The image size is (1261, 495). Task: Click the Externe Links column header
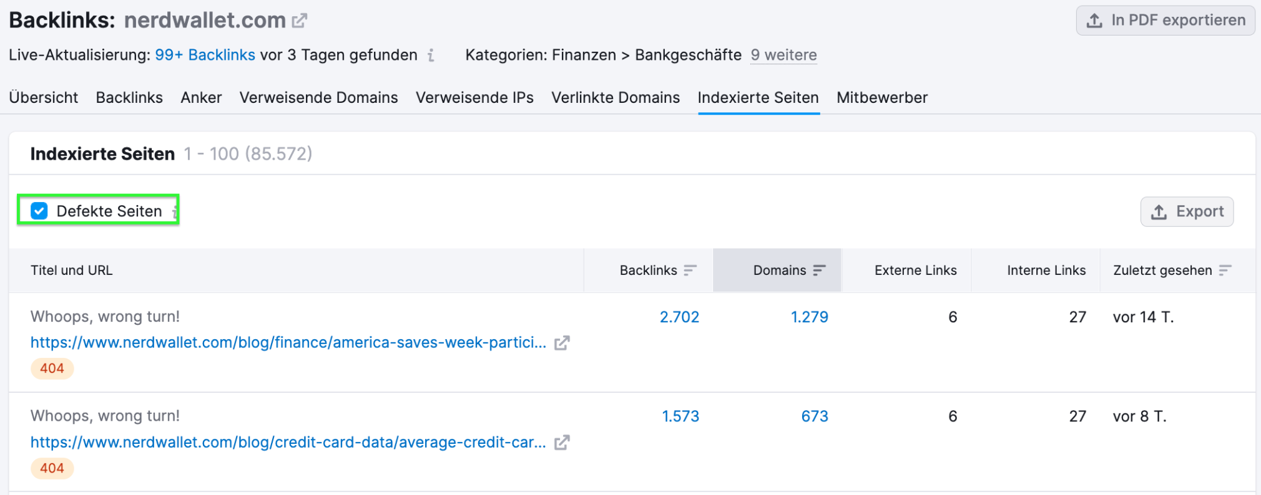915,271
